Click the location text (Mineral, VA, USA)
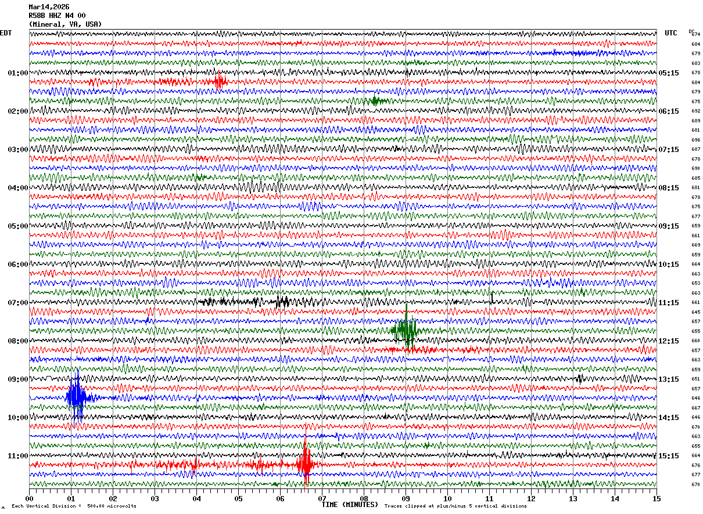 (x=65, y=24)
